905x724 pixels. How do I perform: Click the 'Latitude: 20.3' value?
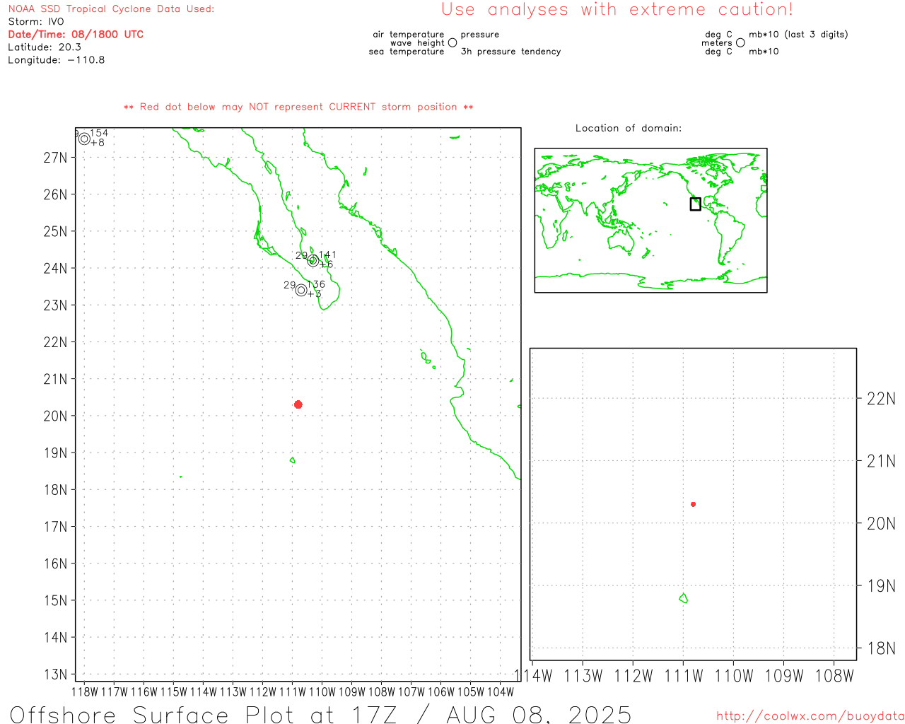[x=45, y=47]
